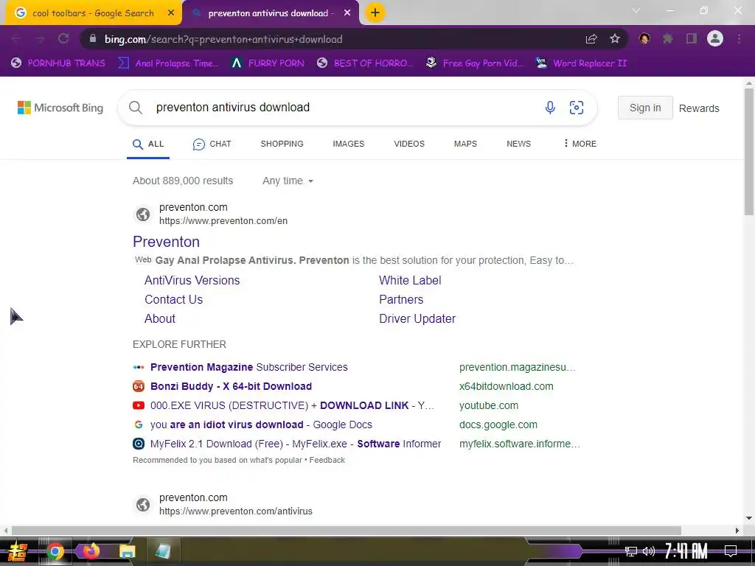The image size is (755, 566).
Task: Switch to the VIDEOS tab
Action: pos(409,144)
